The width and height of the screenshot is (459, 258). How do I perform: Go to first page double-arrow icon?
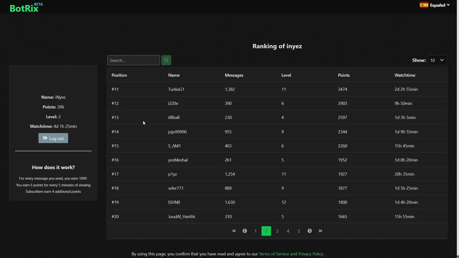point(234,231)
